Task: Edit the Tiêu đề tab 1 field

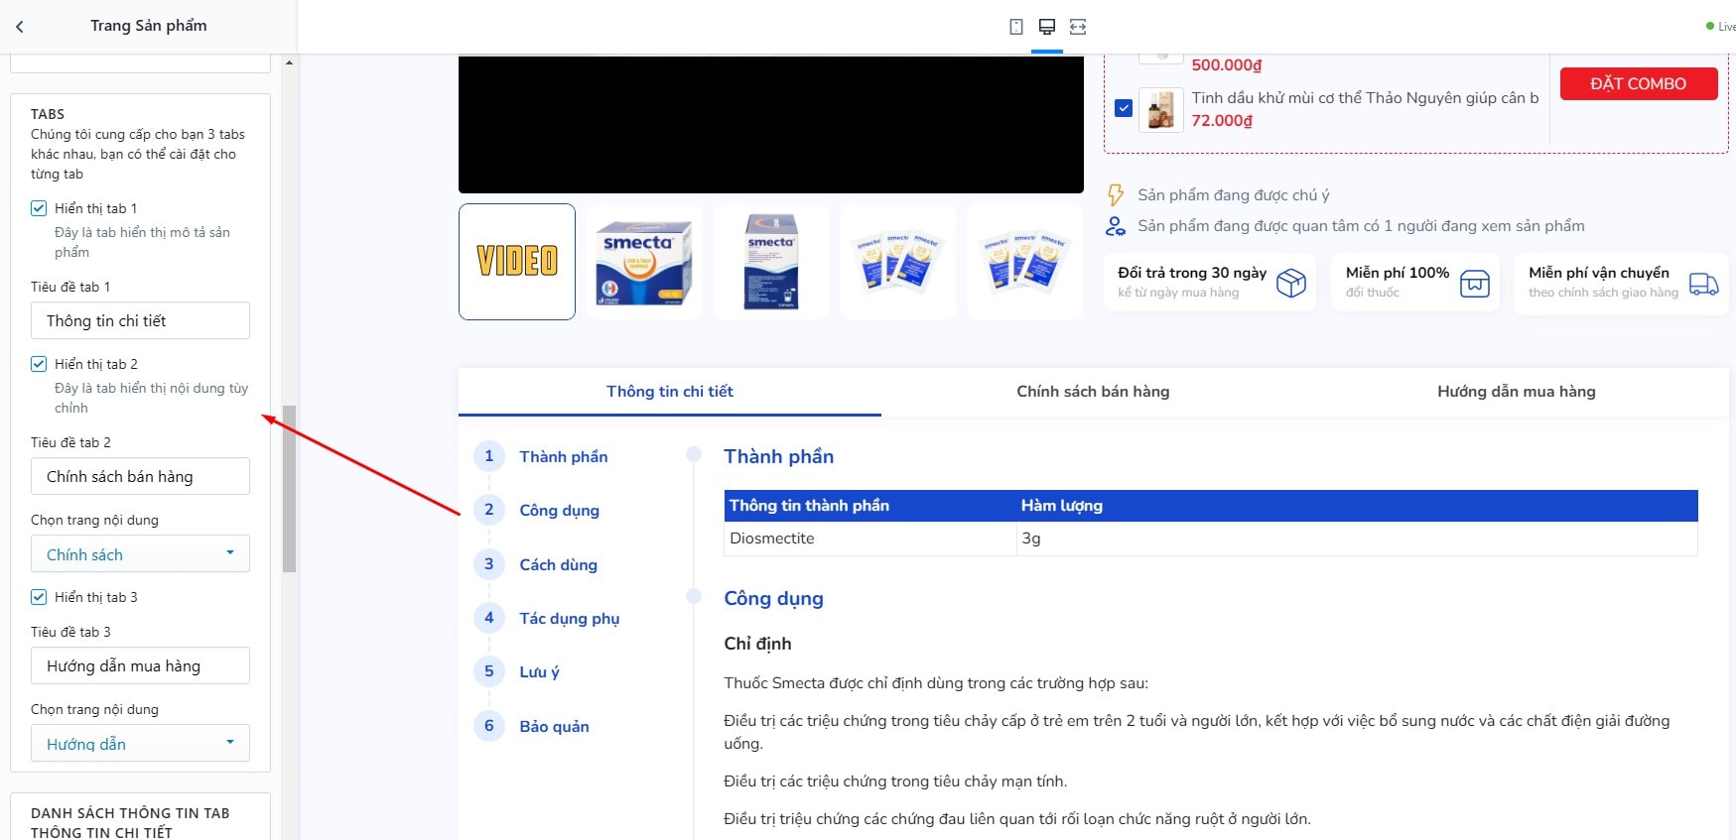Action: [140, 320]
